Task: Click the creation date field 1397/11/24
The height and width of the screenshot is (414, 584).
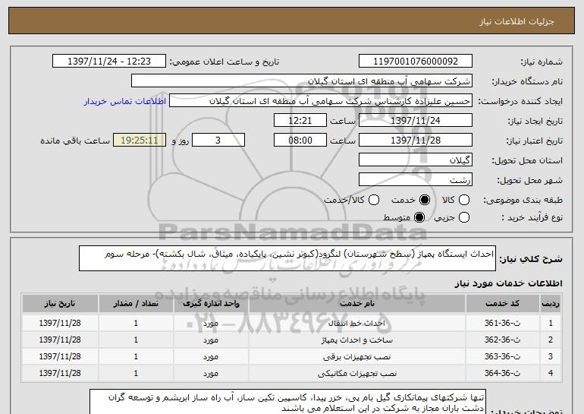Action: [x=416, y=121]
